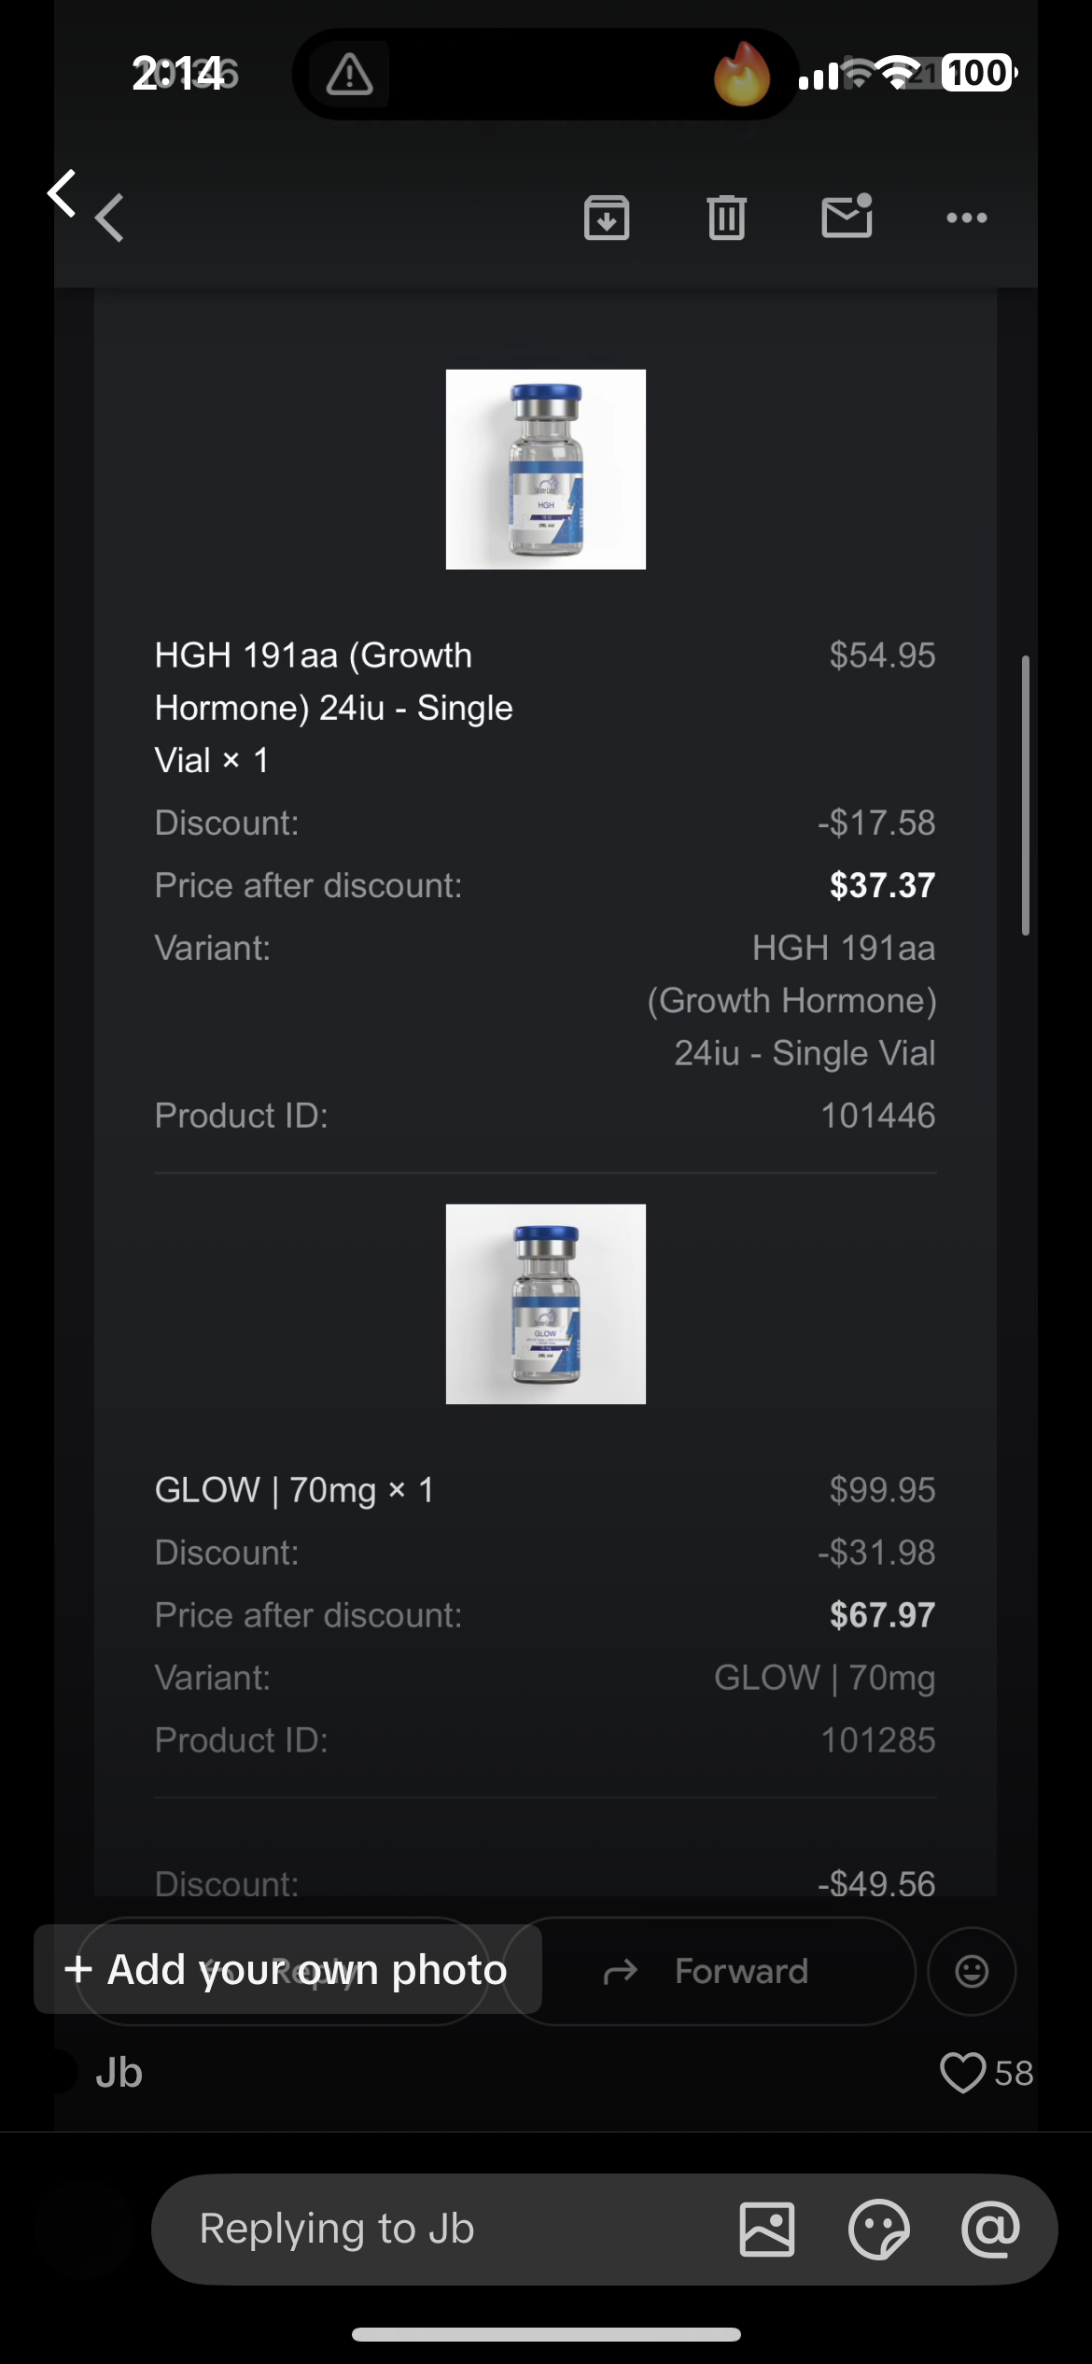
Task: Delete email with the trash icon
Action: click(x=726, y=218)
